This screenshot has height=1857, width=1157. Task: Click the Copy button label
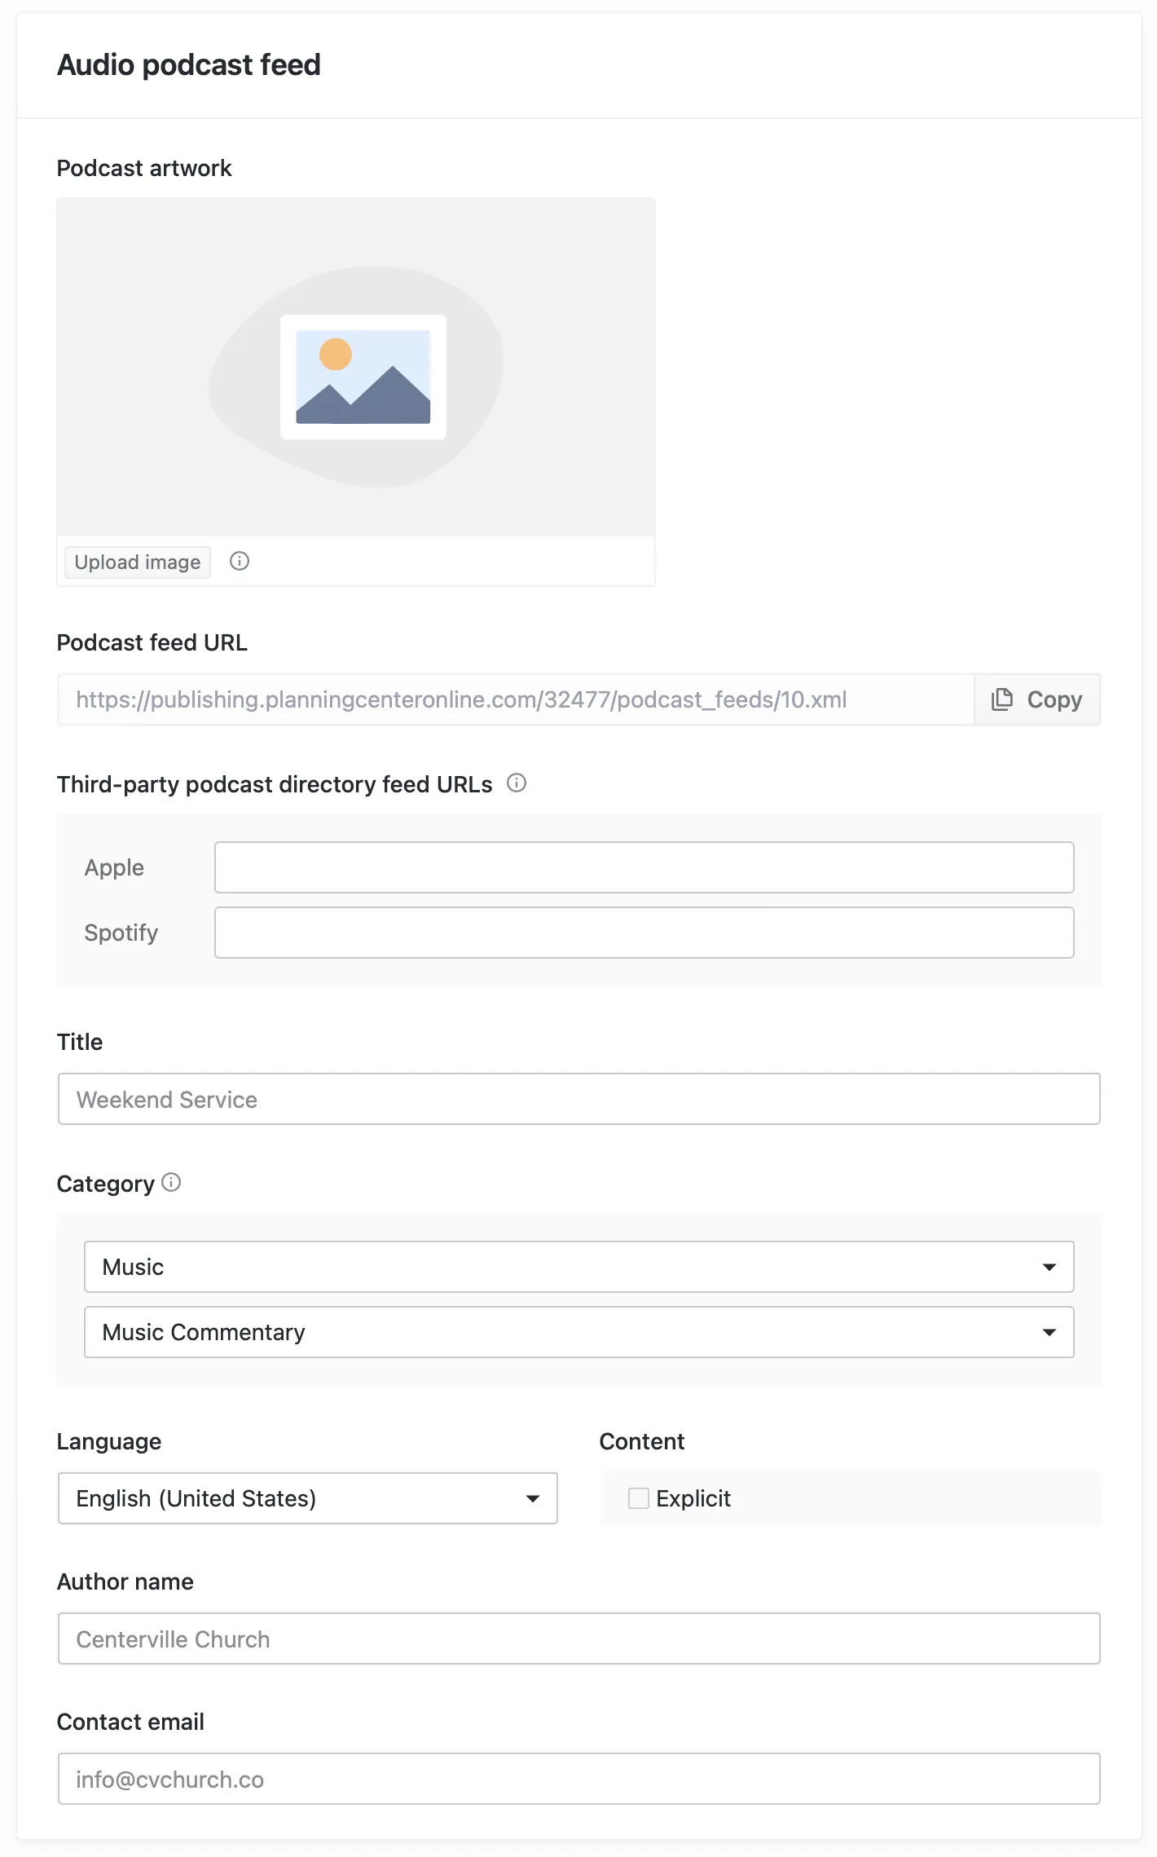coord(1054,699)
